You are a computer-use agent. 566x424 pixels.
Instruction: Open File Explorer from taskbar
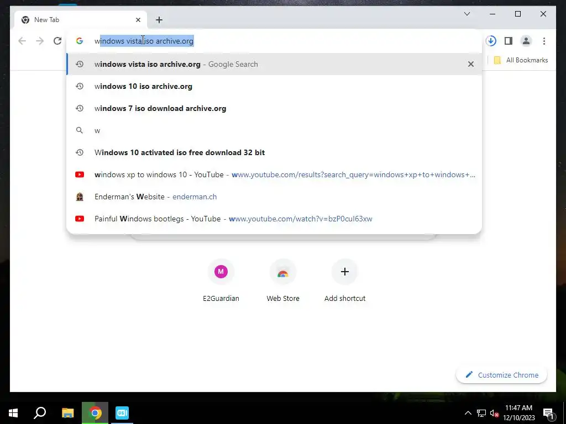coord(67,413)
